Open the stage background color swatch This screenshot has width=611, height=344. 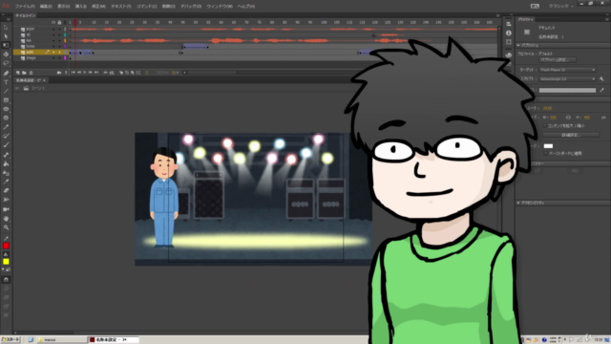coord(548,146)
